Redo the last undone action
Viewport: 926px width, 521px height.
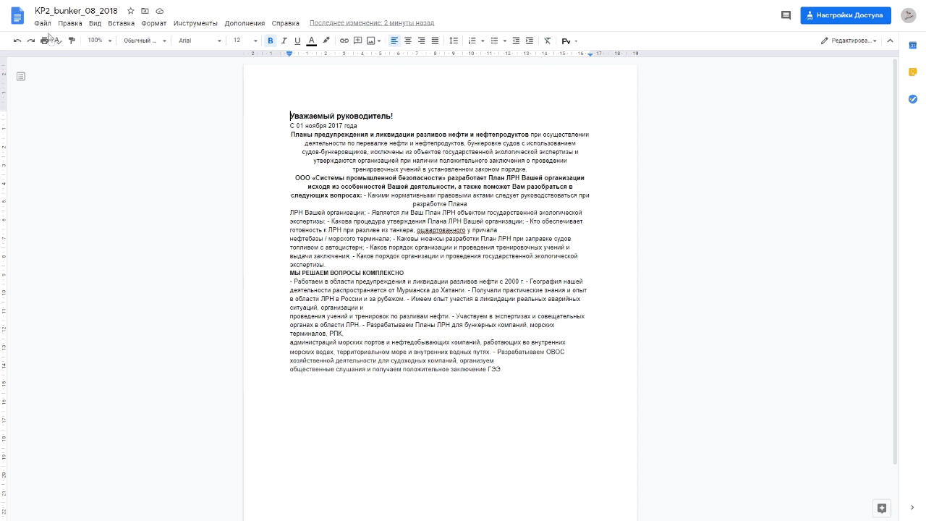pyautogui.click(x=31, y=41)
